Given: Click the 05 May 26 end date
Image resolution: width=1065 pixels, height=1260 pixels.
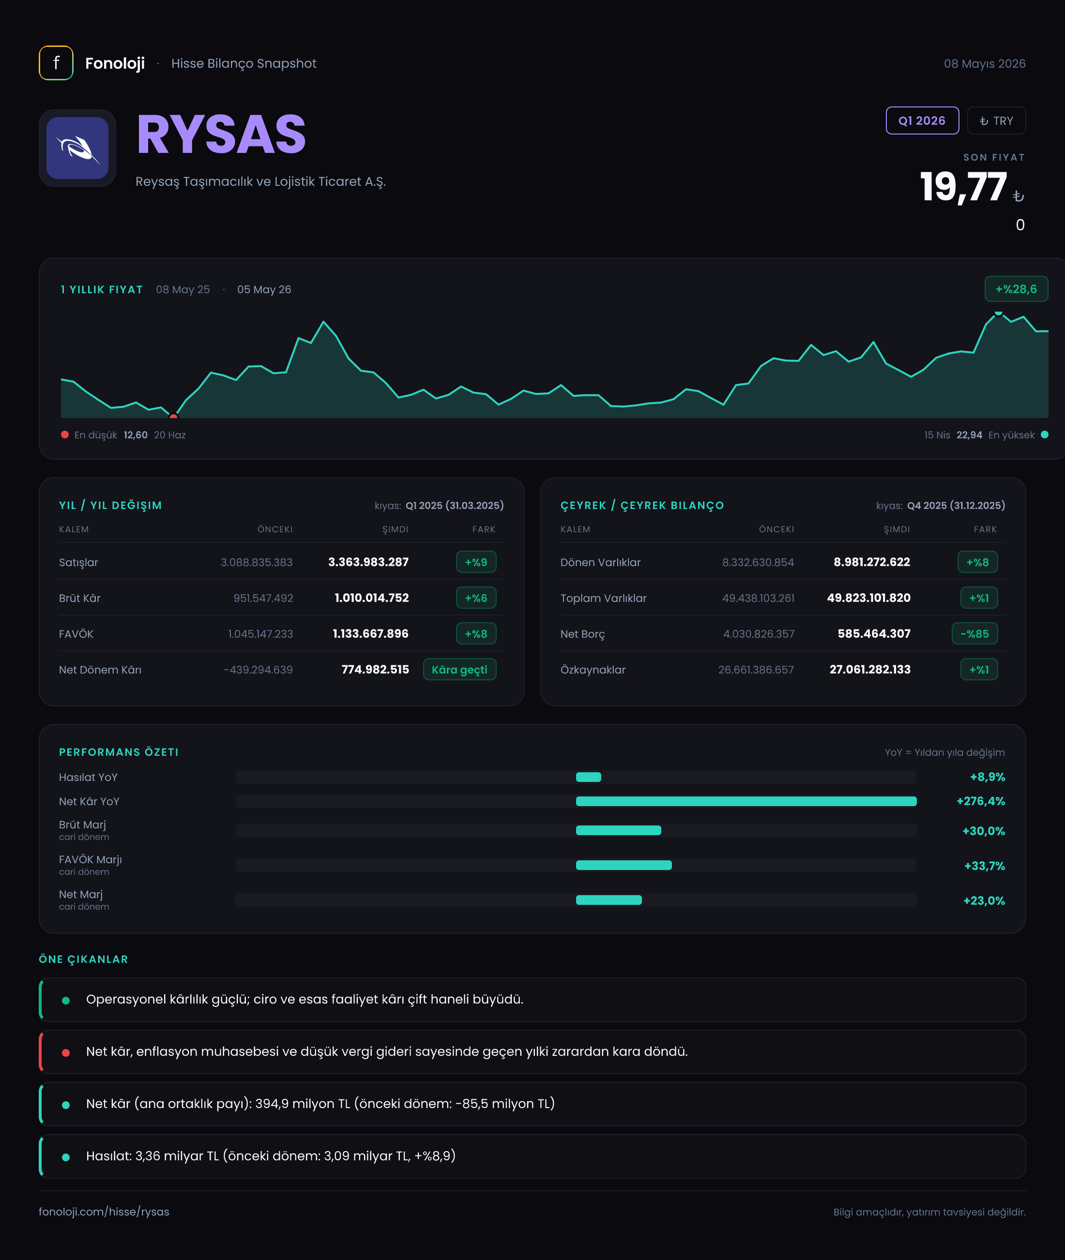Looking at the screenshot, I should coord(264,289).
